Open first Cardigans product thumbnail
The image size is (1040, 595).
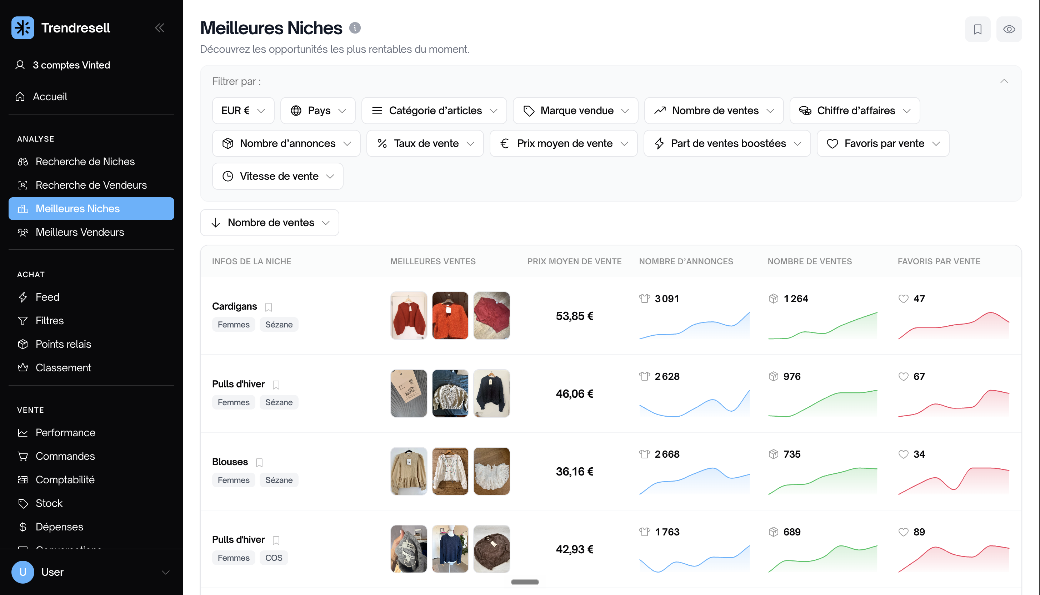408,316
